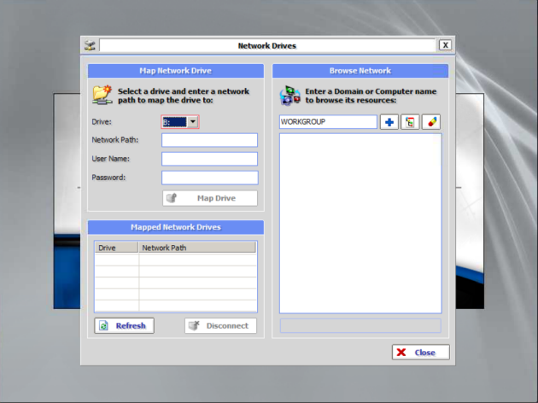Click the WORKGROUP domain text field
This screenshot has height=403, width=538.
point(328,122)
